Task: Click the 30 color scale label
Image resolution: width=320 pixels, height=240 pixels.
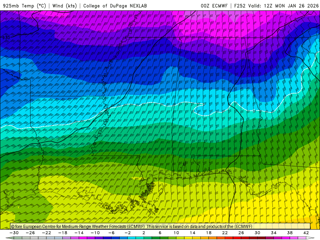Action: pos(257,233)
